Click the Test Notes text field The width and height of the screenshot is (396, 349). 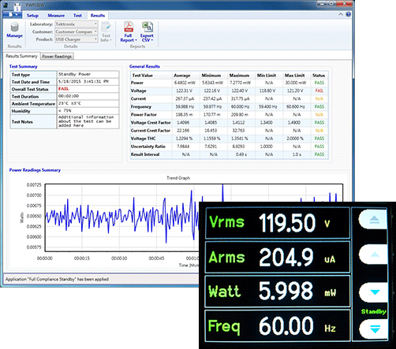(x=88, y=121)
